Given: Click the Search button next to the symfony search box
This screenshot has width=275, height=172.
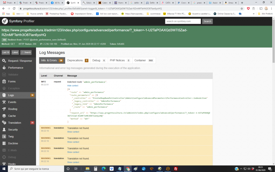Looking at the screenshot, I should coord(207,21).
